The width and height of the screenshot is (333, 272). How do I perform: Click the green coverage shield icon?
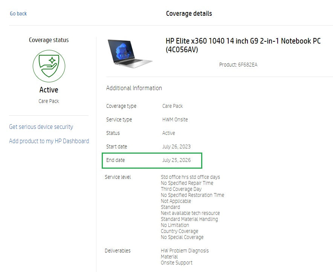click(x=49, y=66)
